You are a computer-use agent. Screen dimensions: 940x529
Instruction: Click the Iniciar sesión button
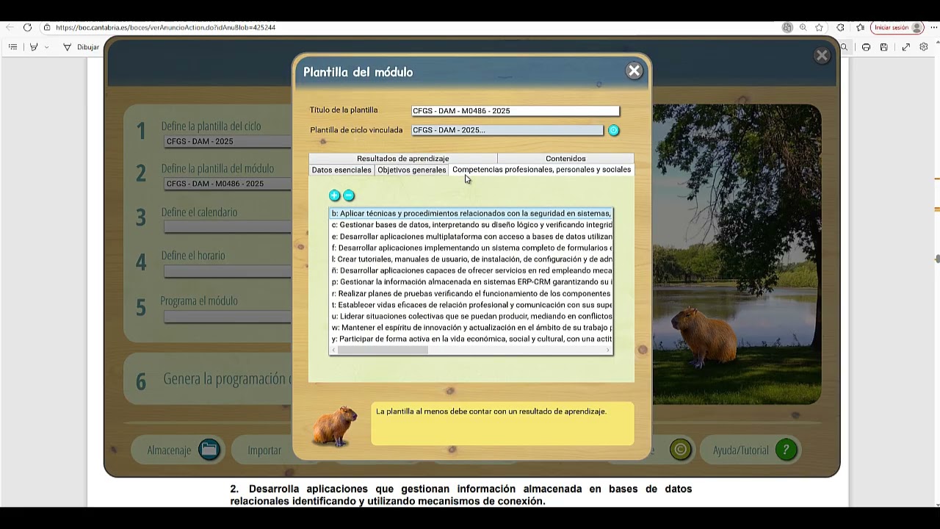897,27
